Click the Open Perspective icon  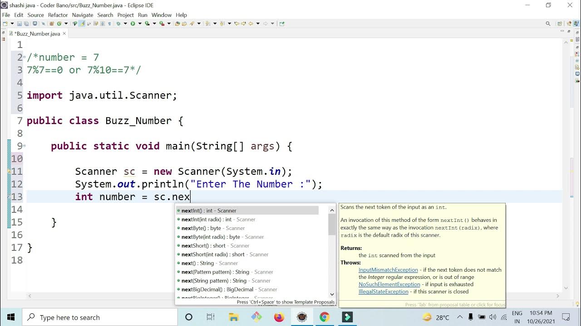click(x=560, y=24)
